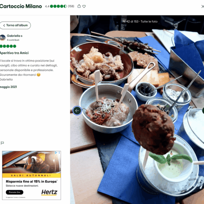Click the main food photo
Image resolution: width=204 pixels, height=204 pixels.
coord(137,109)
